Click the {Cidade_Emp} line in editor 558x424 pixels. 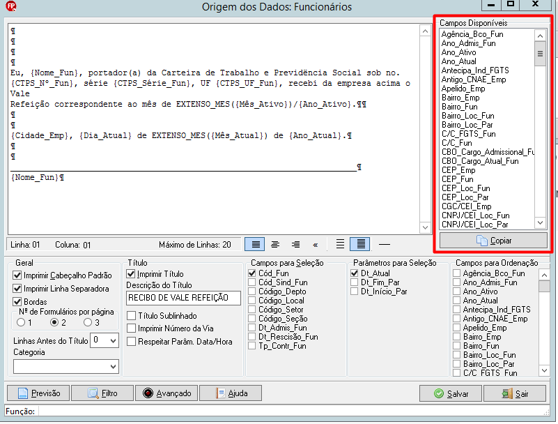pos(181,136)
